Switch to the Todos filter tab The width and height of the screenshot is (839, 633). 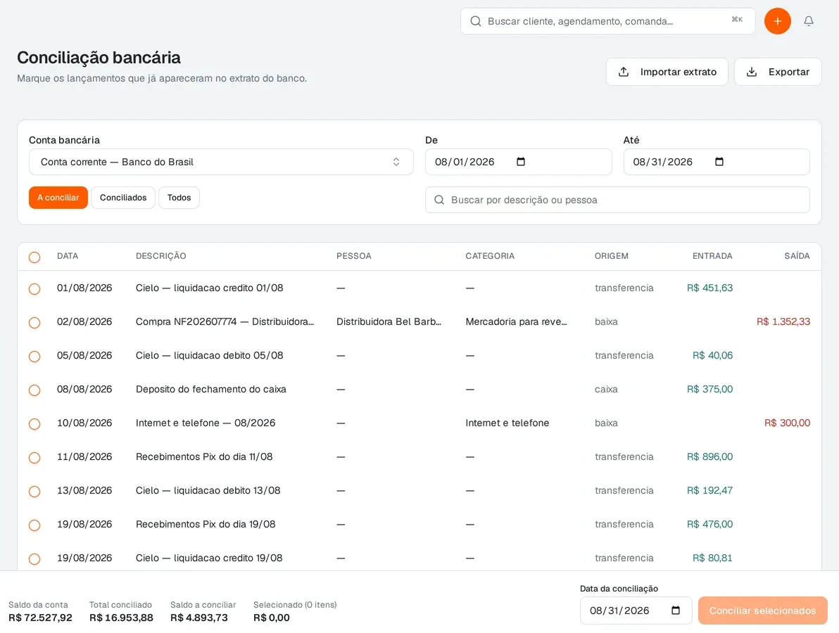pos(179,198)
